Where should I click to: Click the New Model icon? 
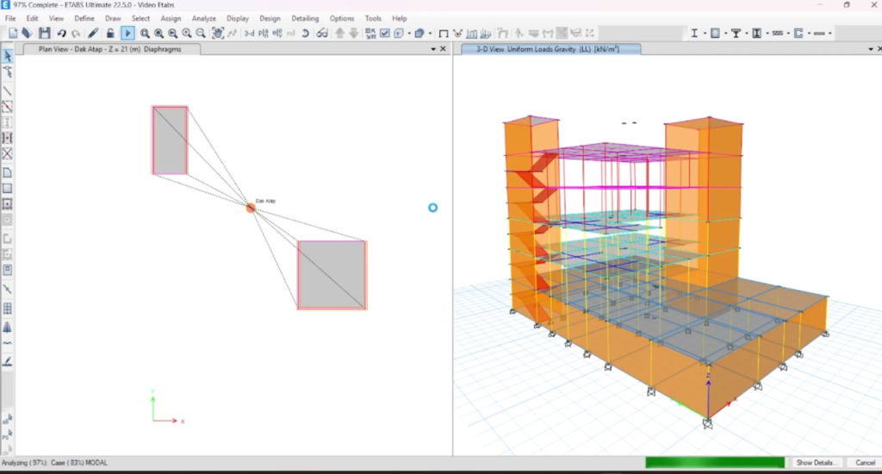point(13,34)
